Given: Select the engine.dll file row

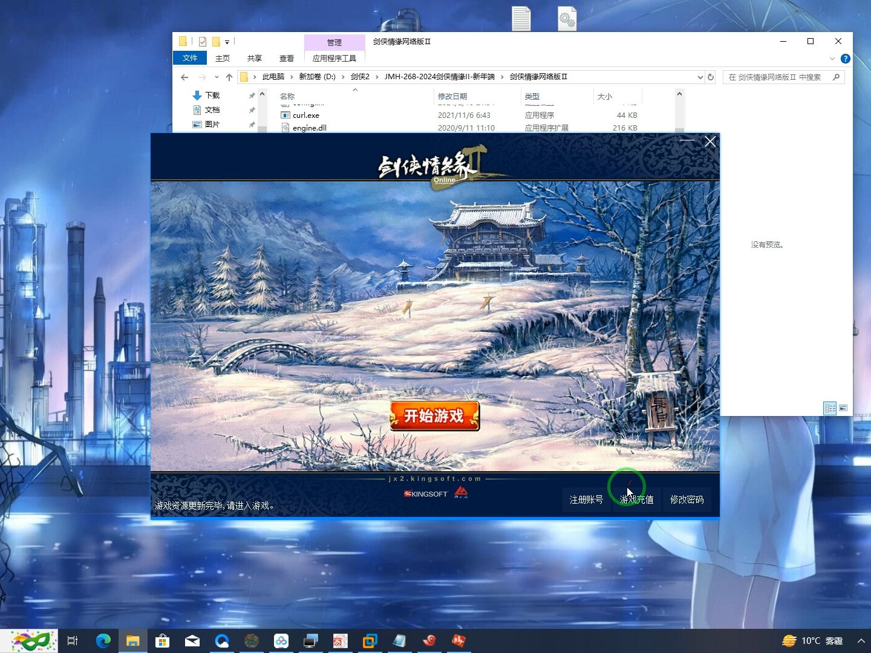Looking at the screenshot, I should (459, 128).
